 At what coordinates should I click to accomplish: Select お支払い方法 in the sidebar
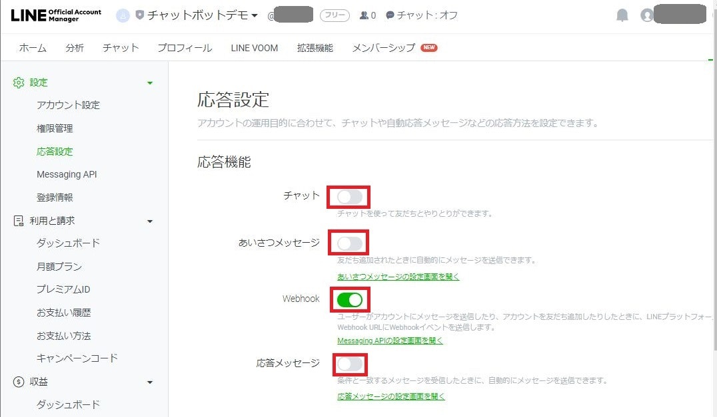[64, 336]
